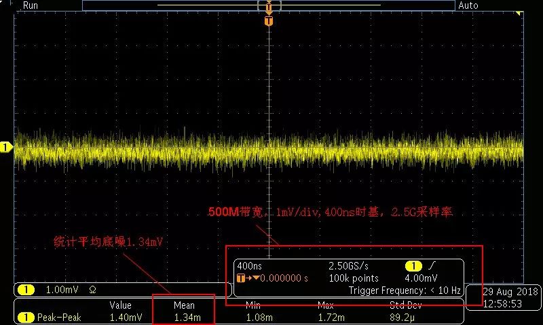543x325 pixels.
Task: Click the rising edge slope icon
Action: coord(432,266)
